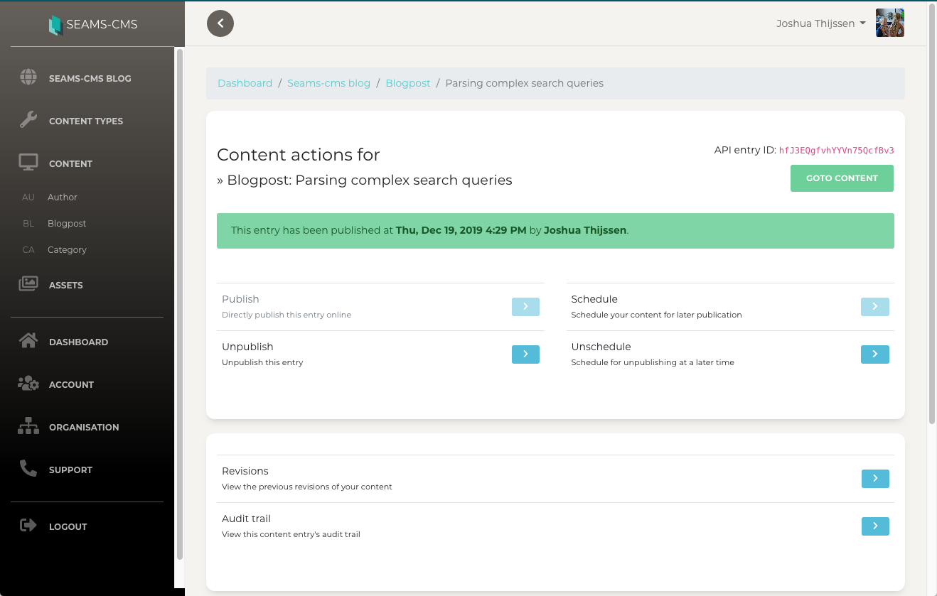Click the sign-out icon for Logout
The image size is (937, 596).
click(x=28, y=526)
